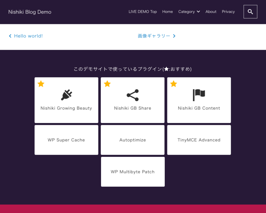Screen dimensions: 266x213
Task: Open the Category menu item
Action: pos(186,12)
